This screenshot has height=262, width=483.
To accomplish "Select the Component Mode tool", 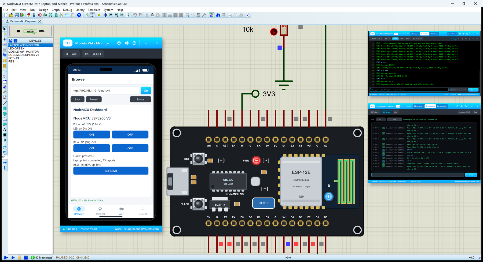I will 5,34.
